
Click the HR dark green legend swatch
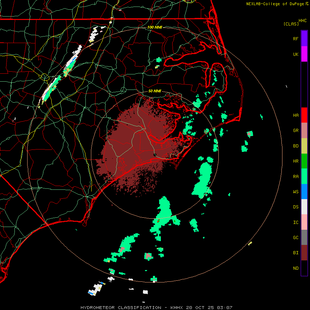coord(304,161)
